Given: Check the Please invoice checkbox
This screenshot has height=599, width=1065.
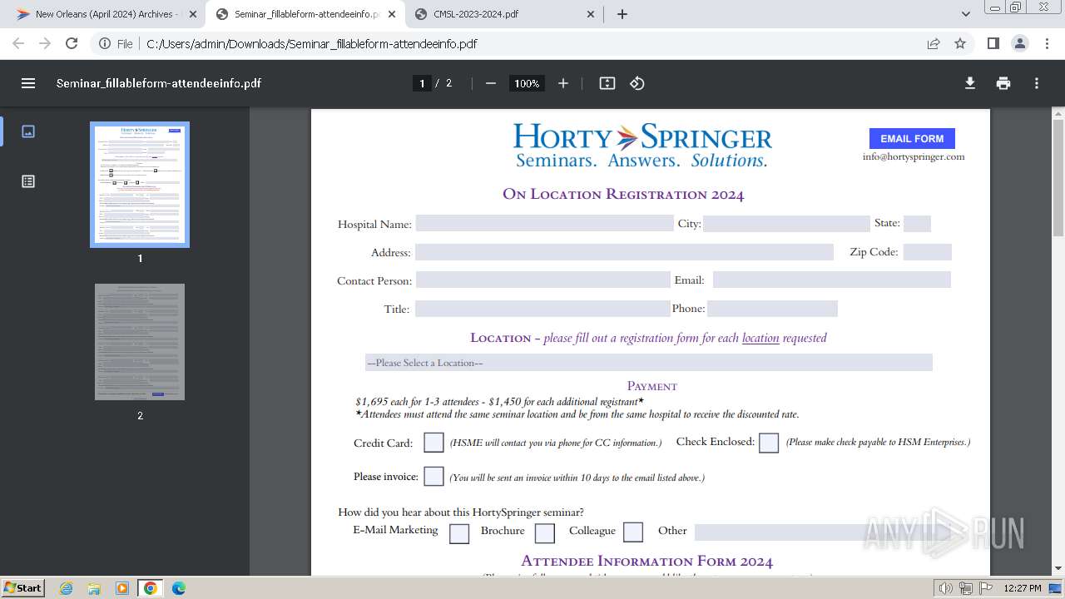Looking at the screenshot, I should 433,477.
